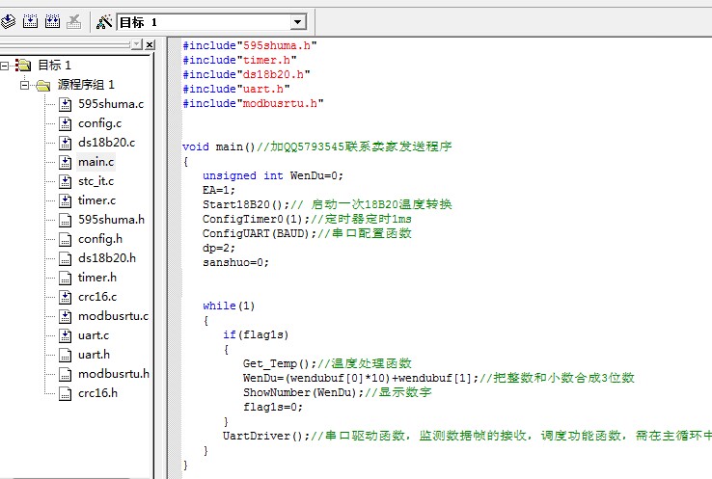The height and width of the screenshot is (479, 712).
Task: Select the ds18b20.c source file
Action: click(x=107, y=143)
